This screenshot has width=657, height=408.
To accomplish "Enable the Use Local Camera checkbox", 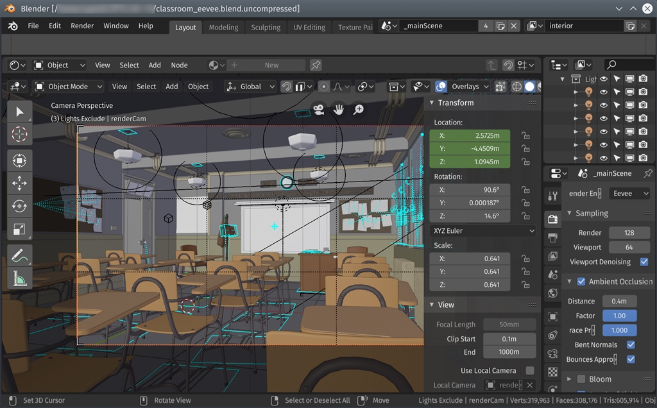I will tap(529, 370).
